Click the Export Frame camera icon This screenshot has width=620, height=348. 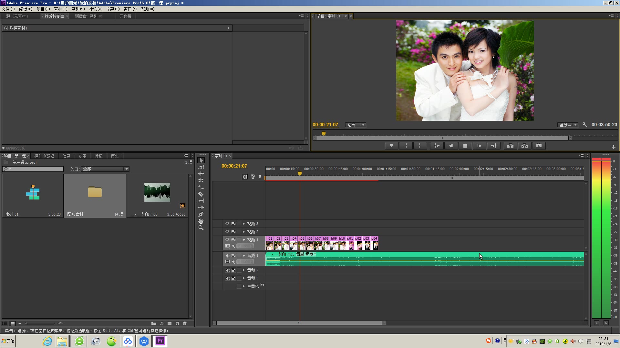click(539, 146)
